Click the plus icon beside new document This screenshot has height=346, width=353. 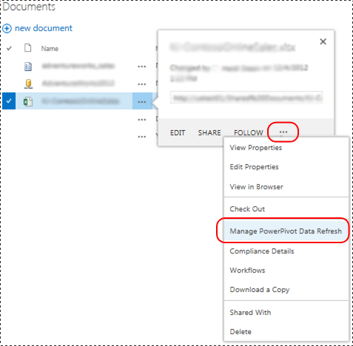click(7, 29)
